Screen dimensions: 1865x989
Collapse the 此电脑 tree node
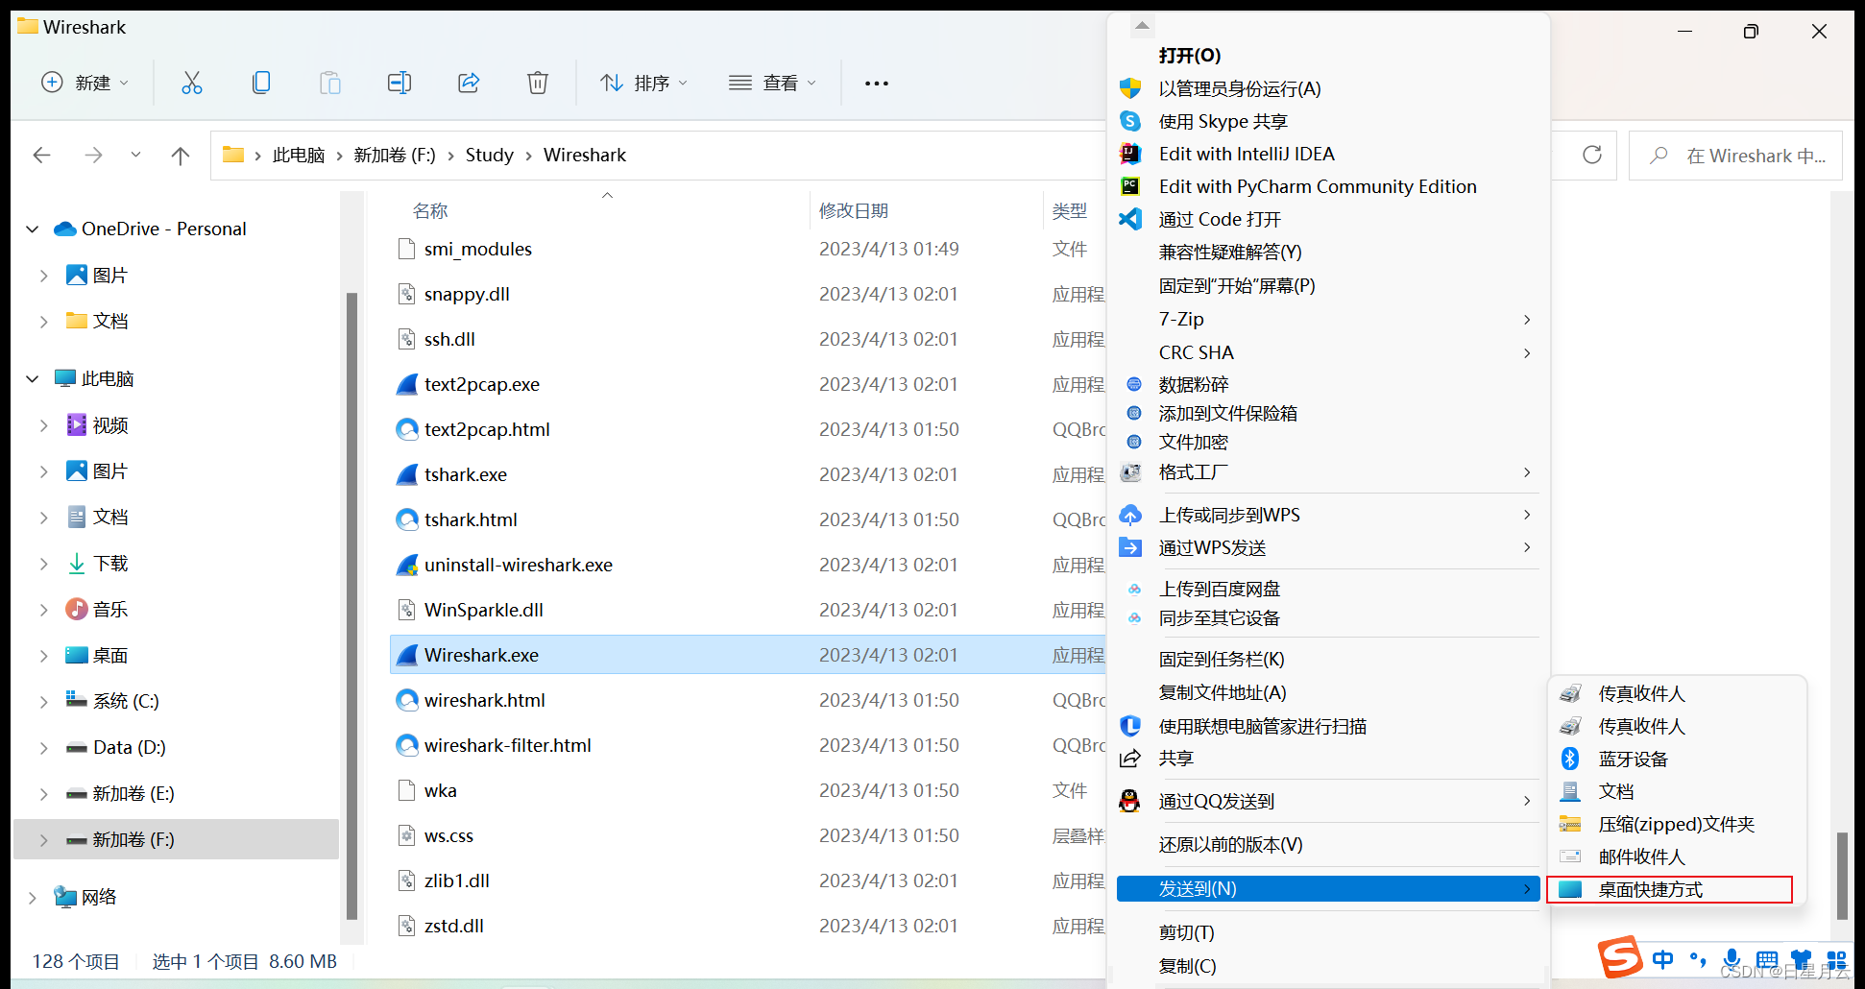click(33, 378)
